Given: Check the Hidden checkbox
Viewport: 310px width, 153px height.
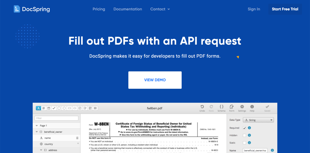Looking at the screenshot, I should point(245,135).
